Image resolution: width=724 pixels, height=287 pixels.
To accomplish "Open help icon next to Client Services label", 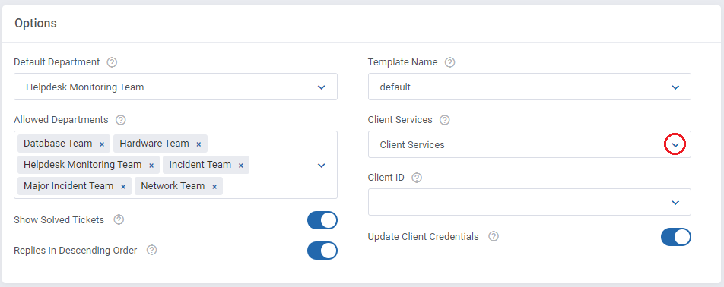I will (x=445, y=120).
